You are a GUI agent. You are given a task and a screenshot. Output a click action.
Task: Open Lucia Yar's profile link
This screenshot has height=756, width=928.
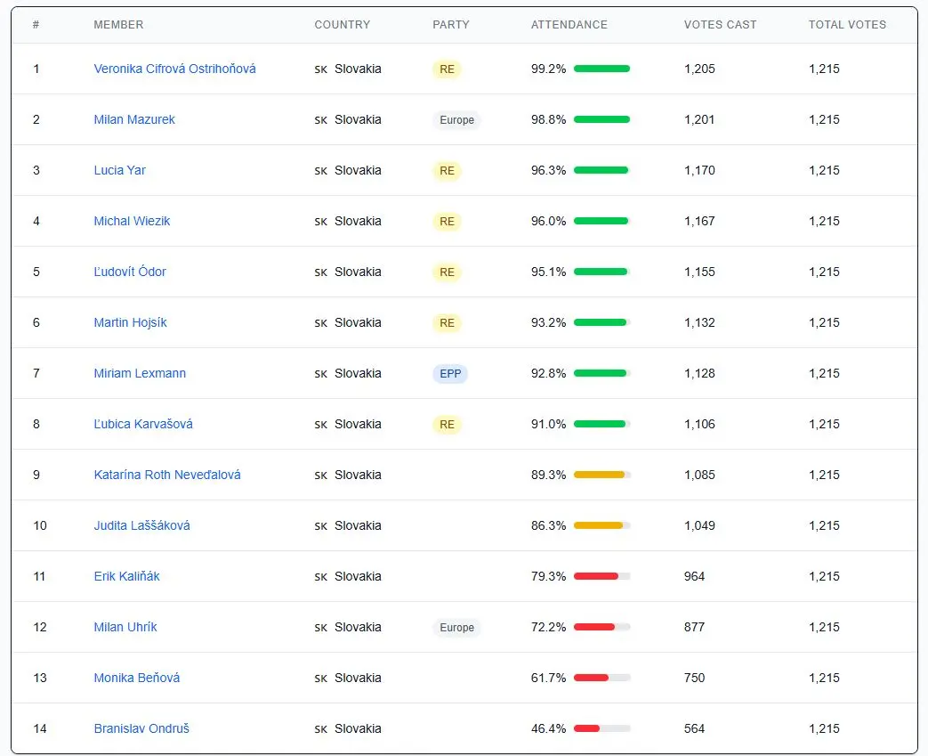(119, 170)
